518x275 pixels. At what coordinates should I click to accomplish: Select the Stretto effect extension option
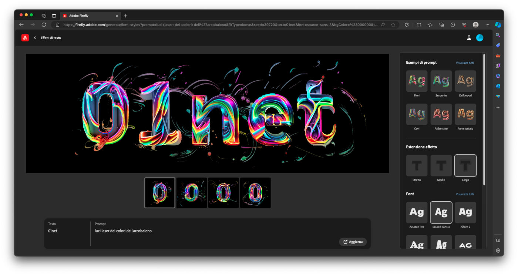417,165
